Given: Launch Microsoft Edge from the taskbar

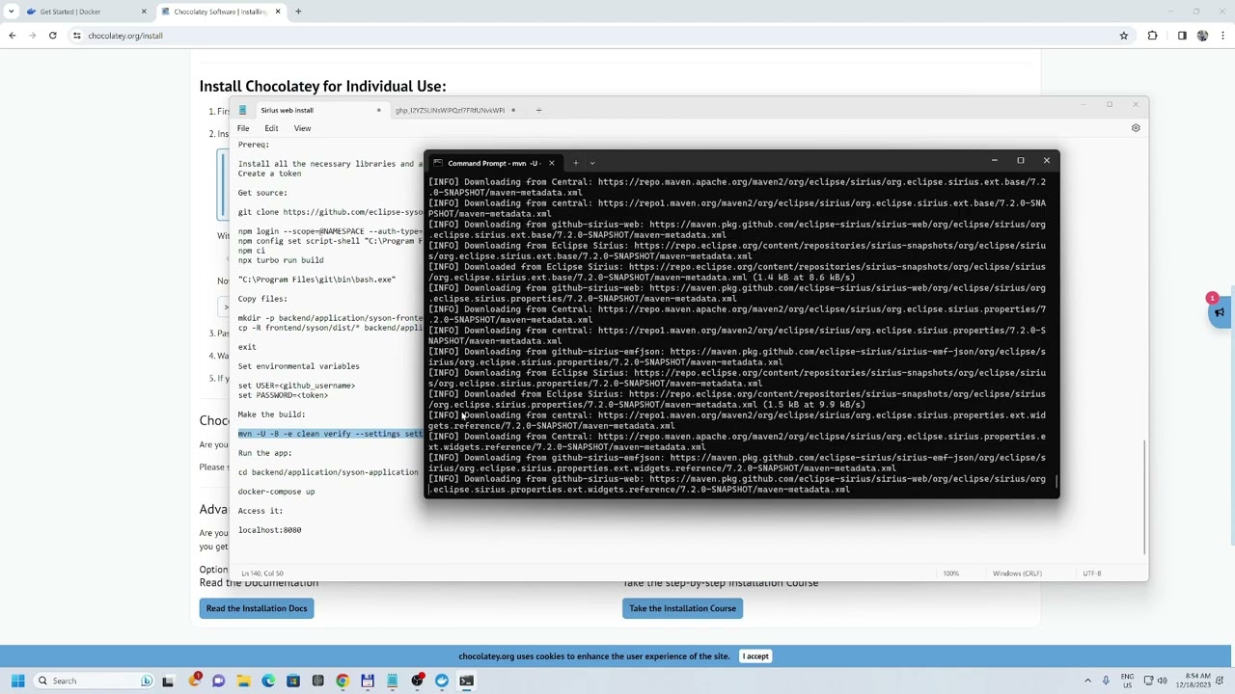Looking at the screenshot, I should (x=268, y=681).
